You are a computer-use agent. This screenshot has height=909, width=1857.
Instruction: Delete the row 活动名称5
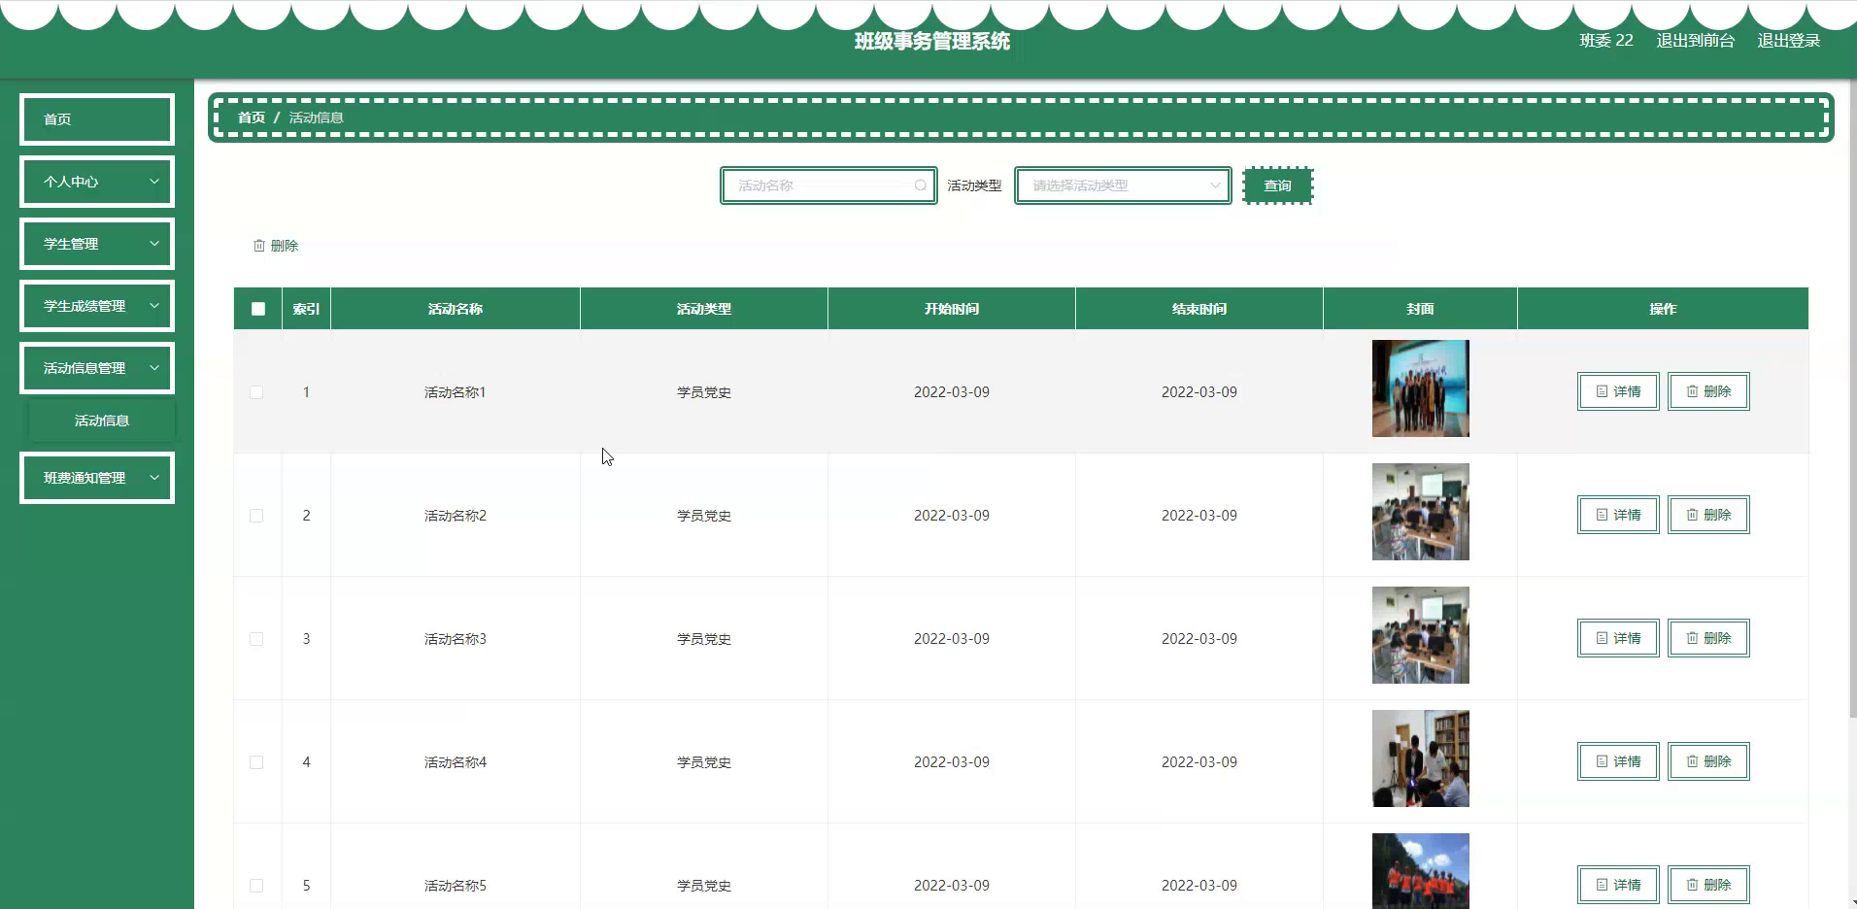pos(1708,885)
